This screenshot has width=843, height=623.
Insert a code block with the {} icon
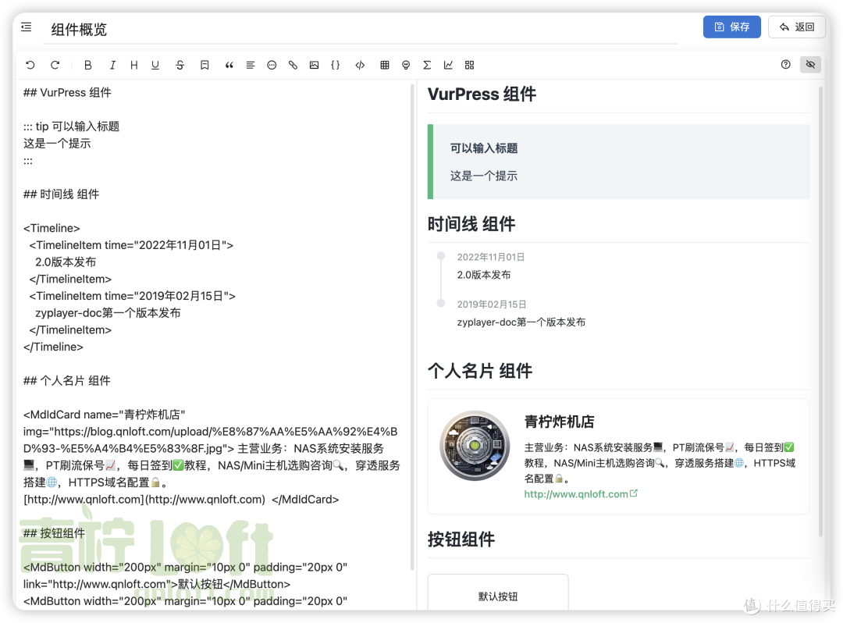click(x=336, y=65)
